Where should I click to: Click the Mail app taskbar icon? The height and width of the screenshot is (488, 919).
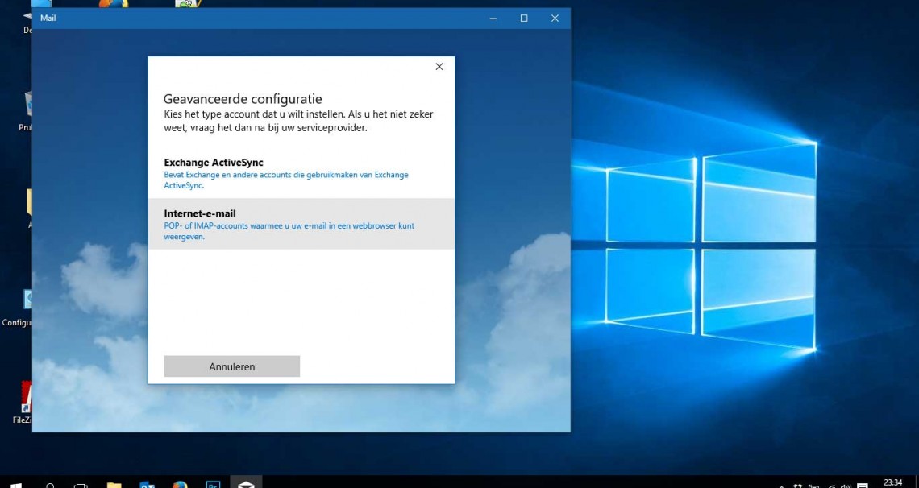[246, 483]
